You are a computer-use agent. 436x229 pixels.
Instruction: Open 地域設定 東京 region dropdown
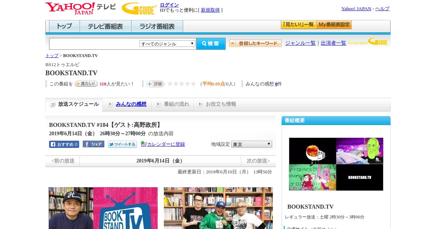[251, 144]
